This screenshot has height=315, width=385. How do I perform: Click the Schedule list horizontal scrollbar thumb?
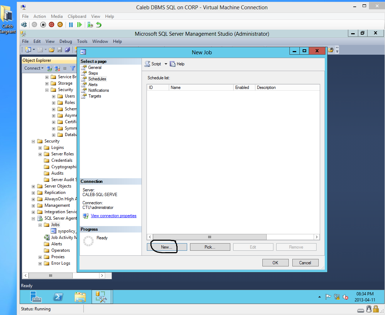click(210, 237)
